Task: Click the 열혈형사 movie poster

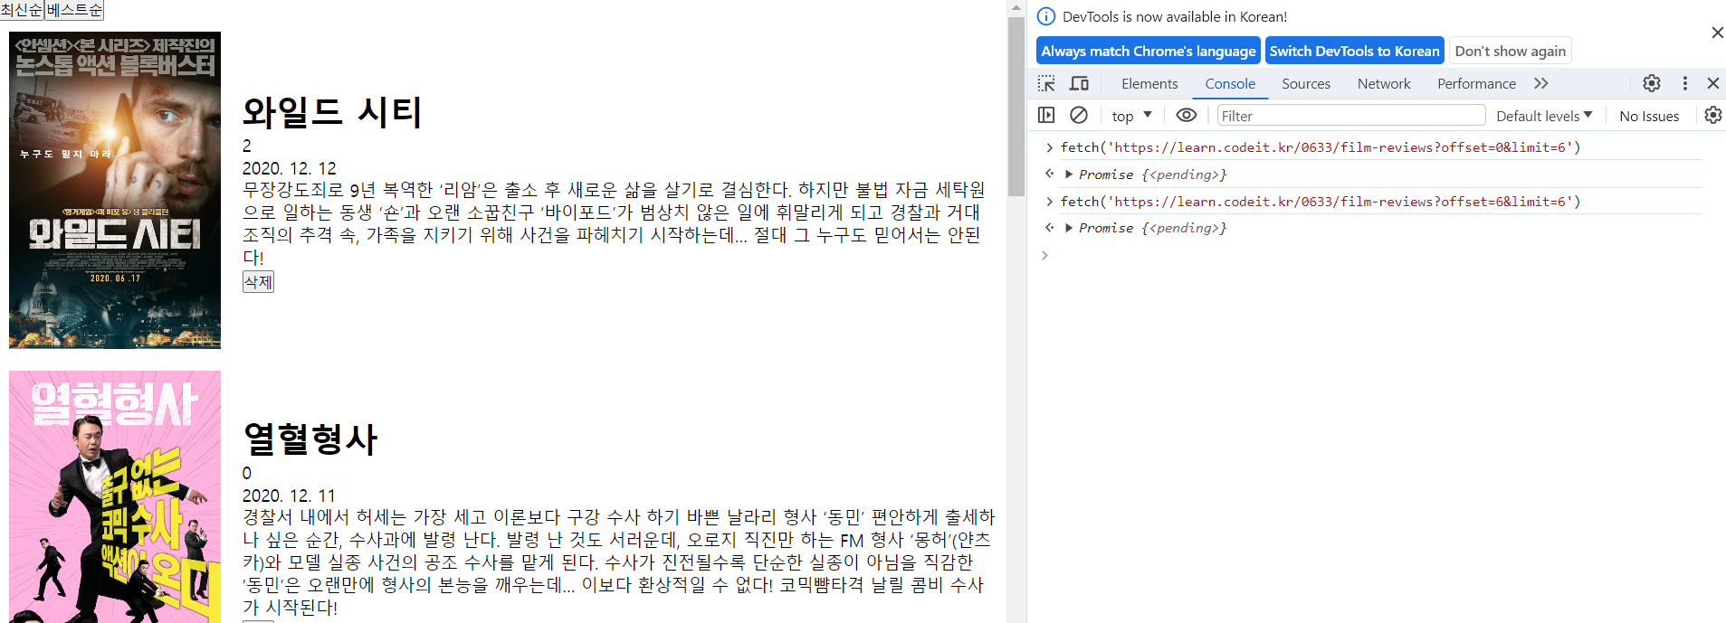Action: pyautogui.click(x=115, y=496)
